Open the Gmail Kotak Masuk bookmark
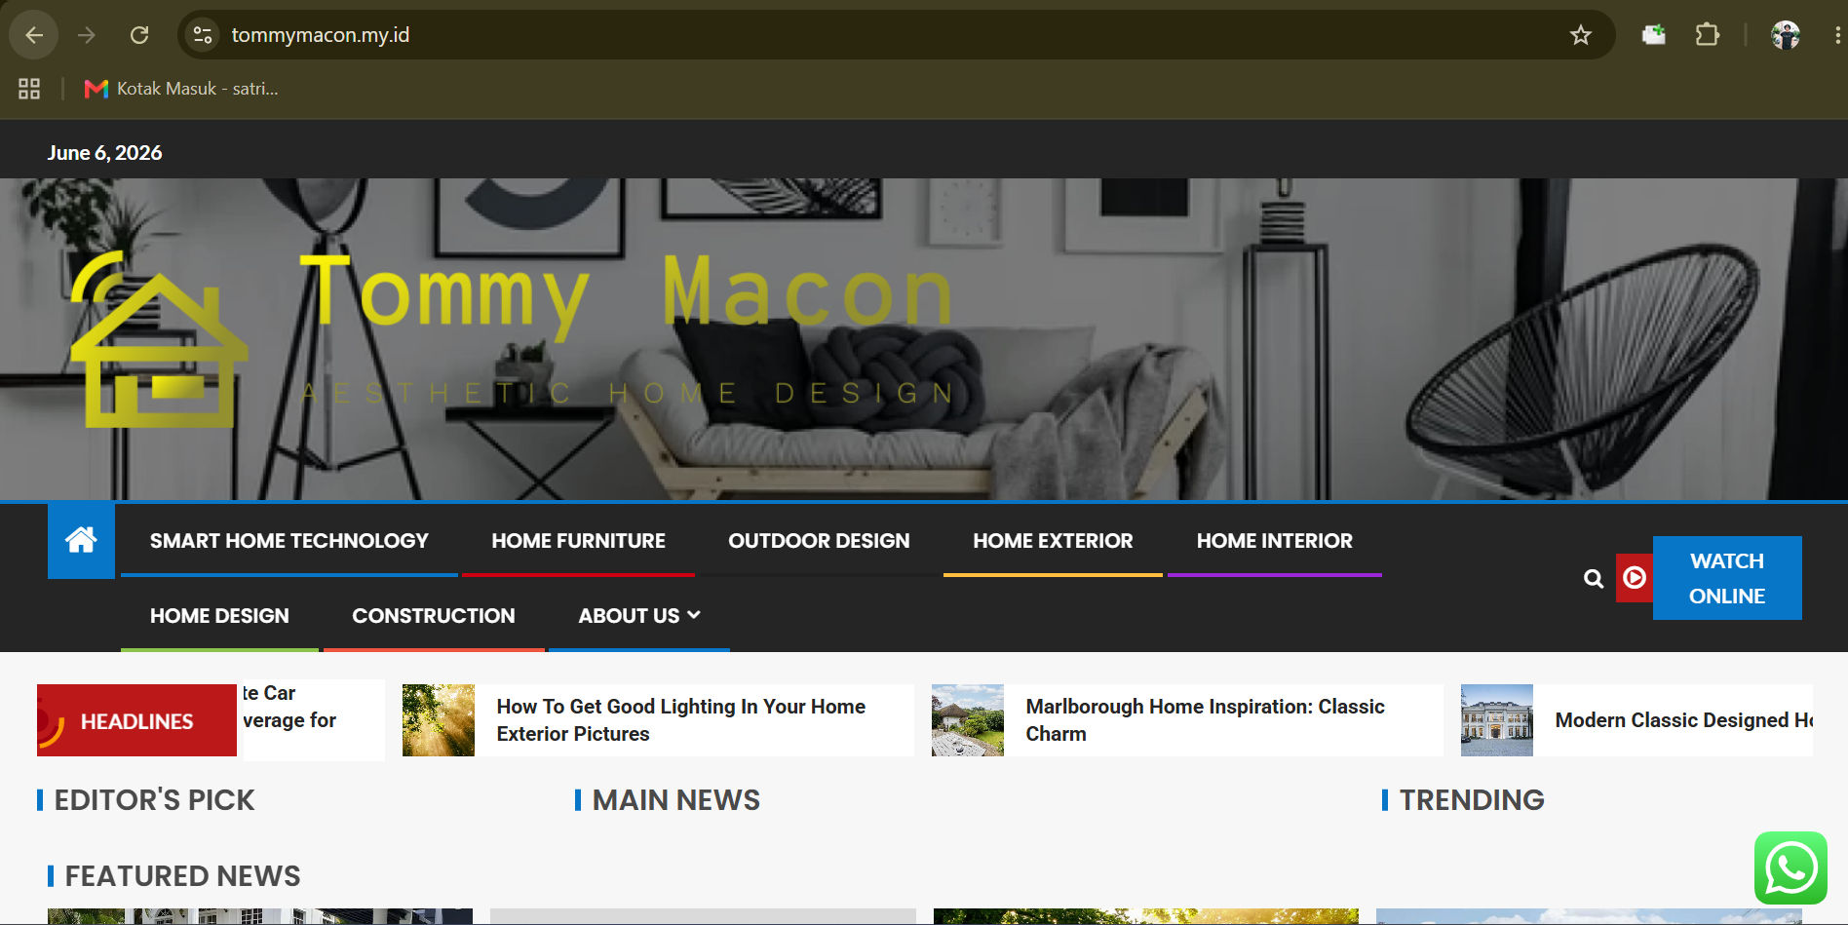Image resolution: width=1848 pixels, height=925 pixels. point(181,89)
